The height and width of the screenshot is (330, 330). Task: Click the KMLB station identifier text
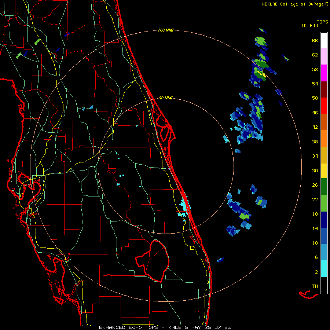pyautogui.click(x=175, y=327)
